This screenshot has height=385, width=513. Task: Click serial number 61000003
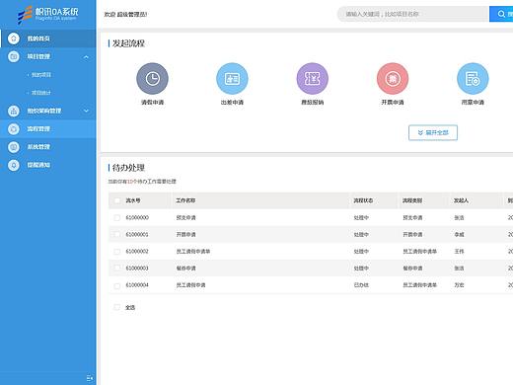pyautogui.click(x=137, y=269)
